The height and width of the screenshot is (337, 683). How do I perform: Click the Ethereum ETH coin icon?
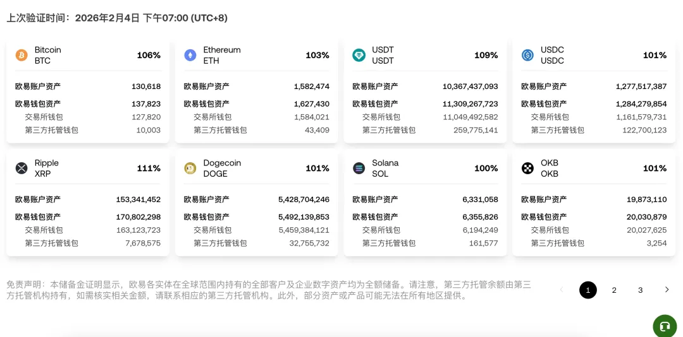(x=190, y=56)
